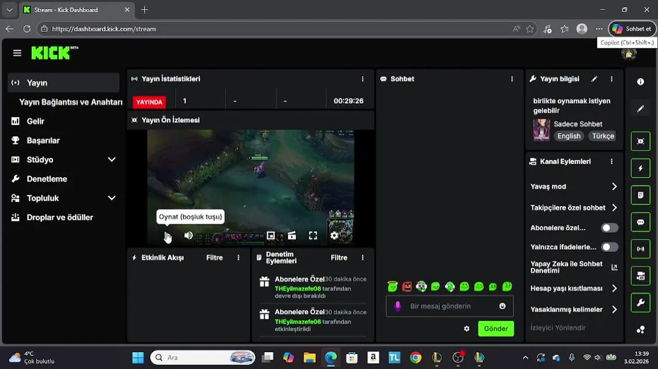Toggle the wrench icon in the right sidebar
658x369 pixels.
click(641, 303)
